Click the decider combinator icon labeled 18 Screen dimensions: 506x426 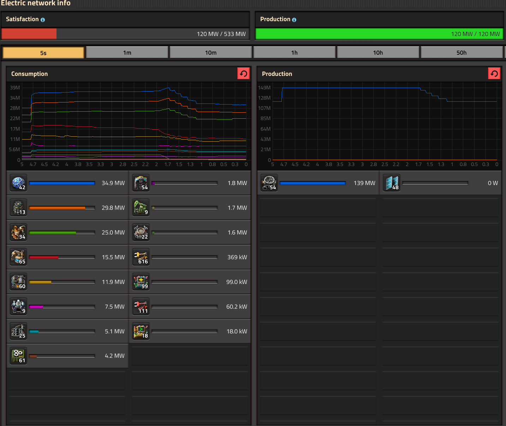141,331
